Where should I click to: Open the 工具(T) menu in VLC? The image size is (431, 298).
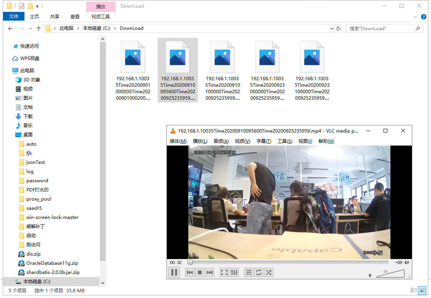tap(285, 141)
